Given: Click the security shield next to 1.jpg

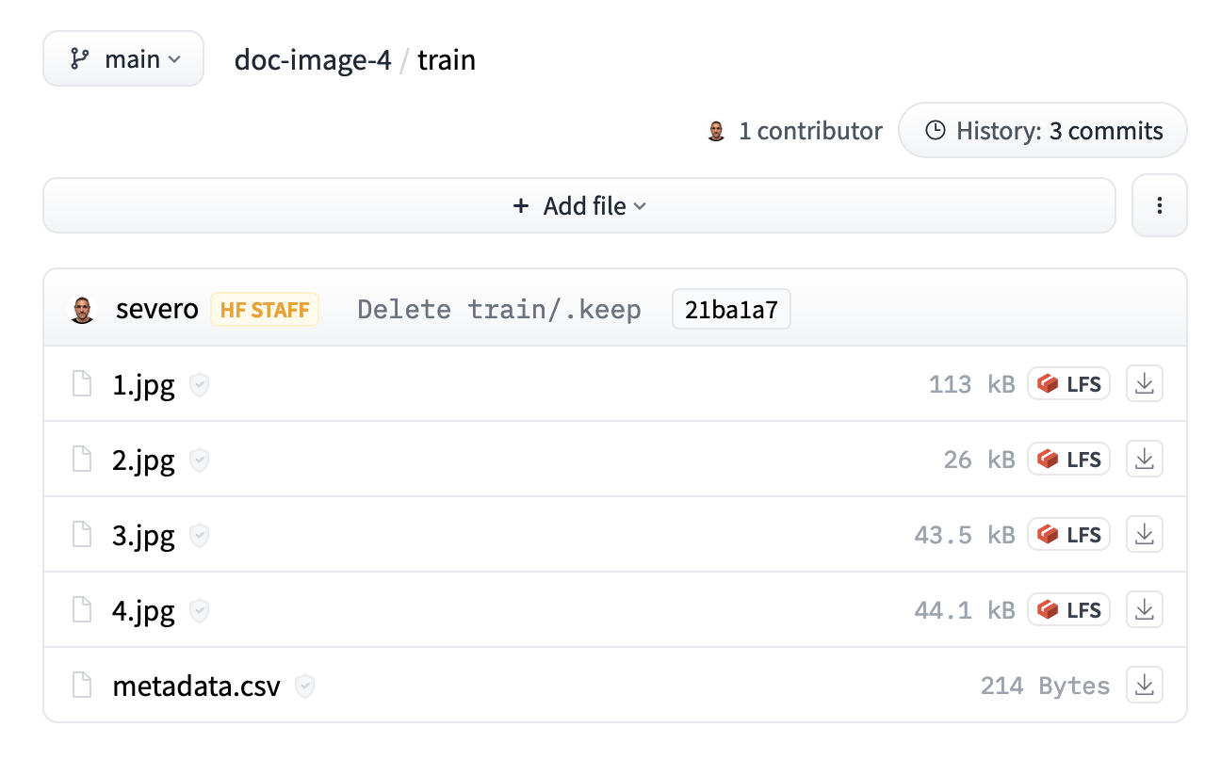Looking at the screenshot, I should (199, 385).
